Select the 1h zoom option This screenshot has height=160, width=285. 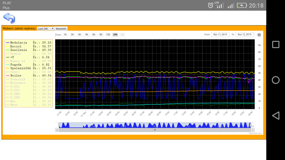click(65, 35)
